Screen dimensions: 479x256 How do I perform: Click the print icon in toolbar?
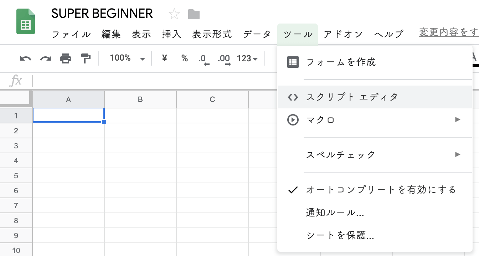click(x=66, y=58)
